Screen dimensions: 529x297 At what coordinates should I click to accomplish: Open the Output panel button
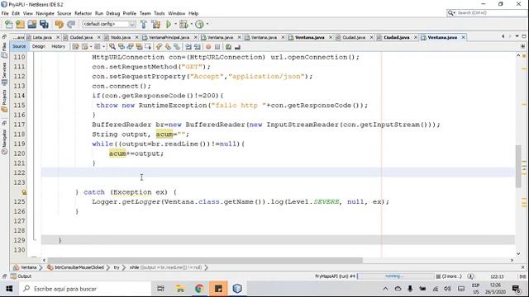click(21, 276)
